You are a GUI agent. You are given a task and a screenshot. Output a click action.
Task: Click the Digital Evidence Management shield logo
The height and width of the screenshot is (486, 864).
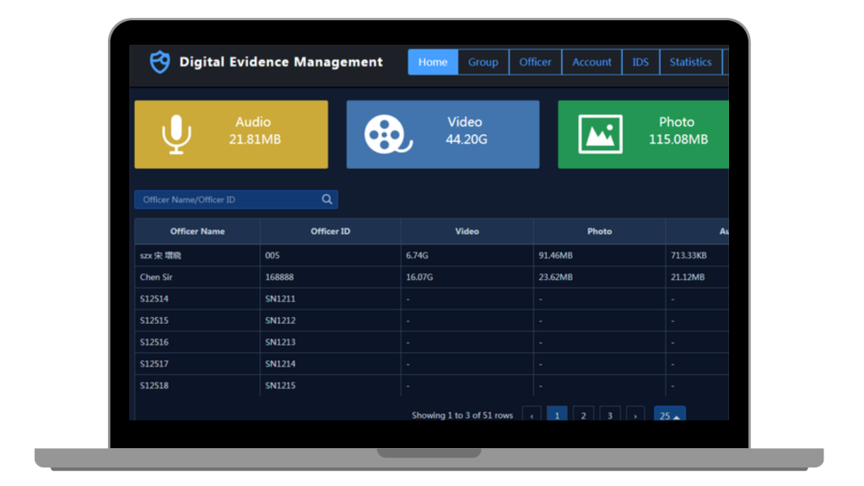click(159, 62)
